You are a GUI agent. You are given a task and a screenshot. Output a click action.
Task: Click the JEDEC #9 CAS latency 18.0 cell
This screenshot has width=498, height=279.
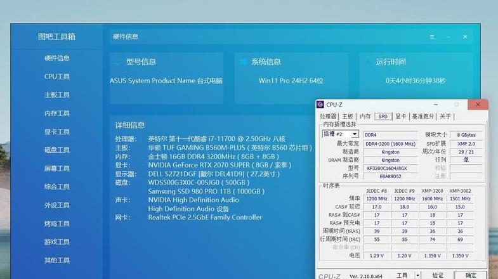pyautogui.click(x=404, y=207)
